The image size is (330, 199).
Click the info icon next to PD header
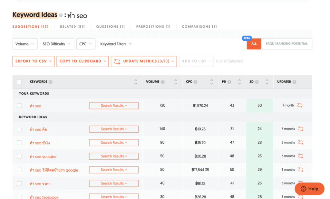pyautogui.click(x=230, y=82)
